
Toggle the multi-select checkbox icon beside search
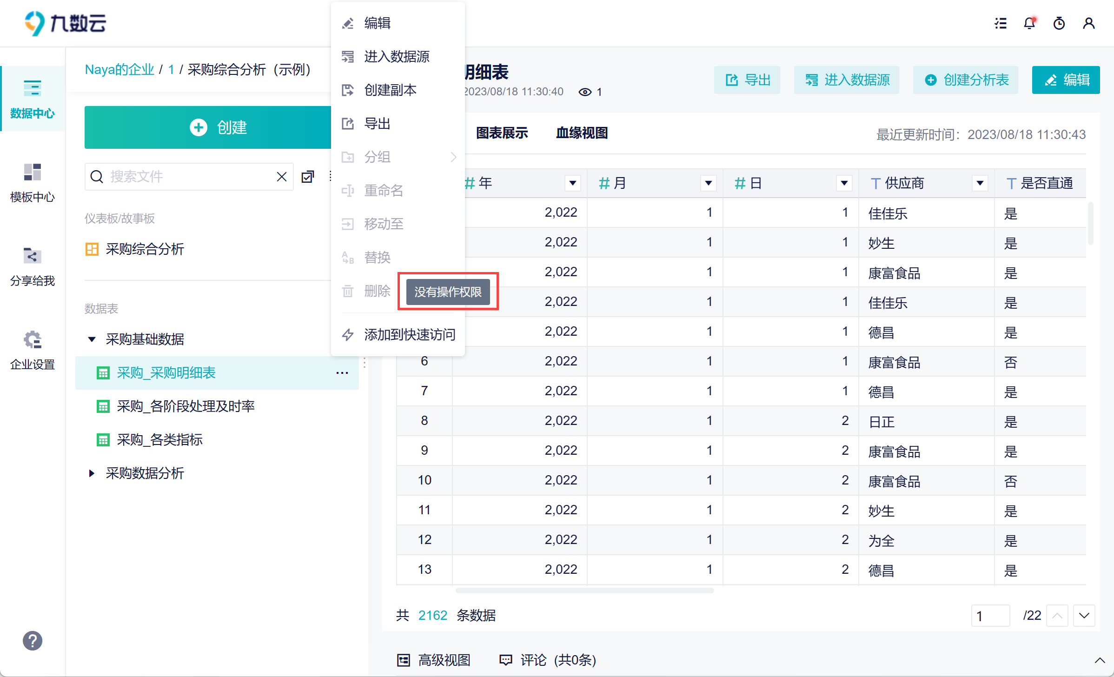point(308,177)
